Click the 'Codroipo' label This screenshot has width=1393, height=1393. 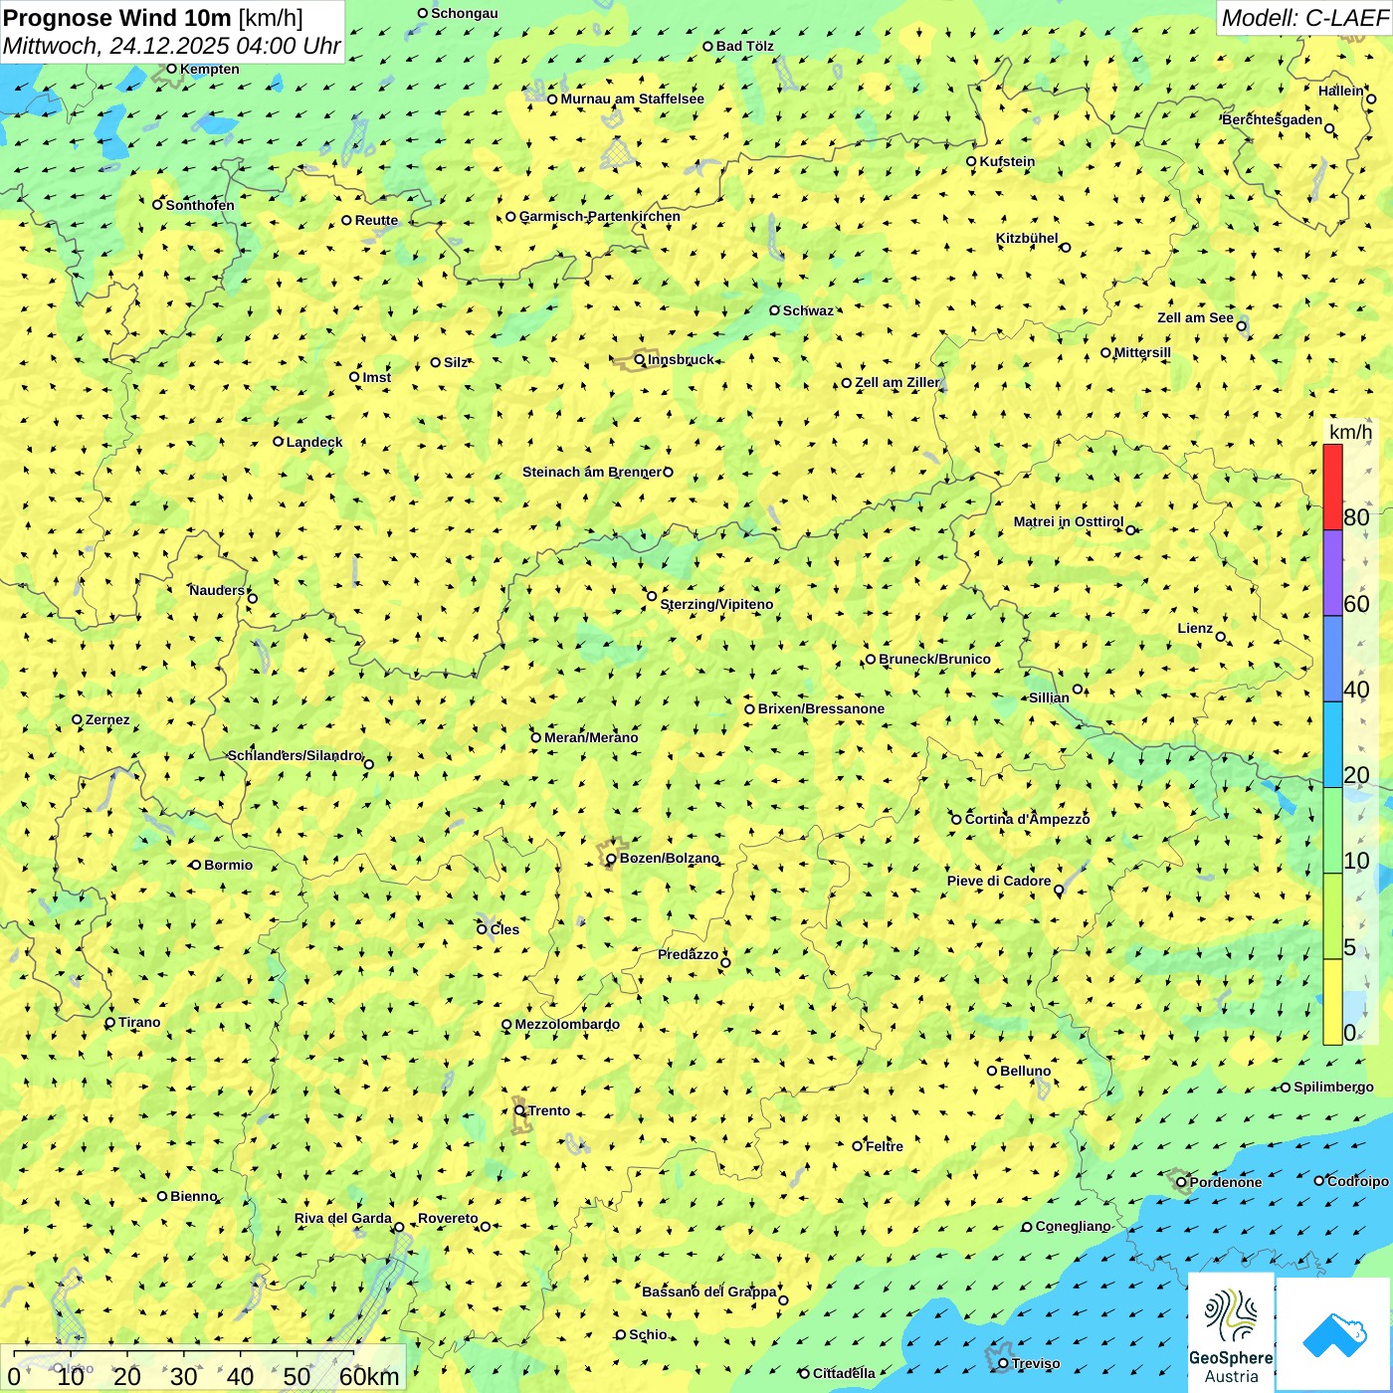click(1358, 1181)
